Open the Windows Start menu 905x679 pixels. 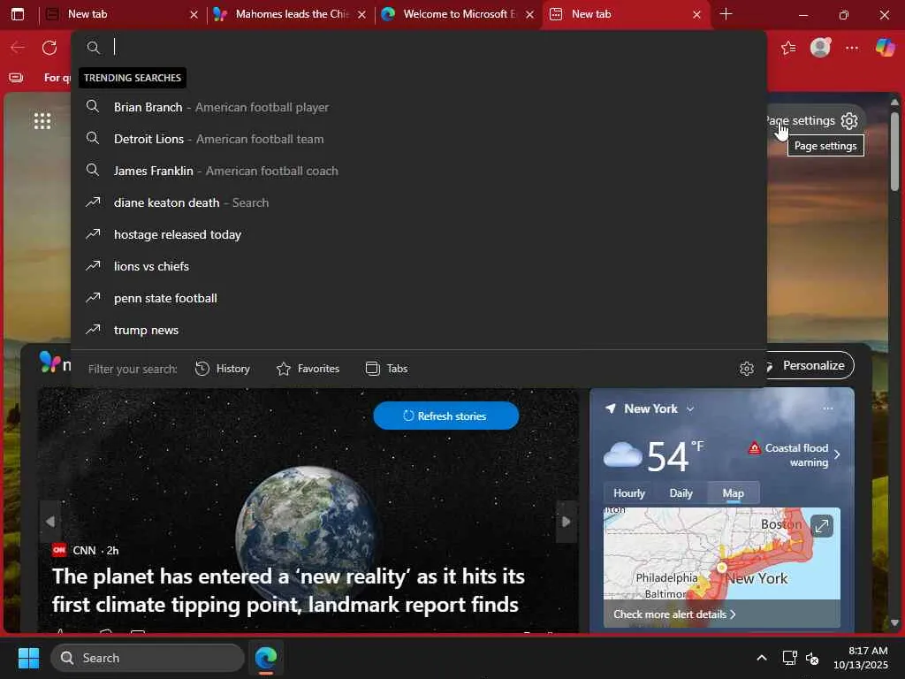point(28,658)
